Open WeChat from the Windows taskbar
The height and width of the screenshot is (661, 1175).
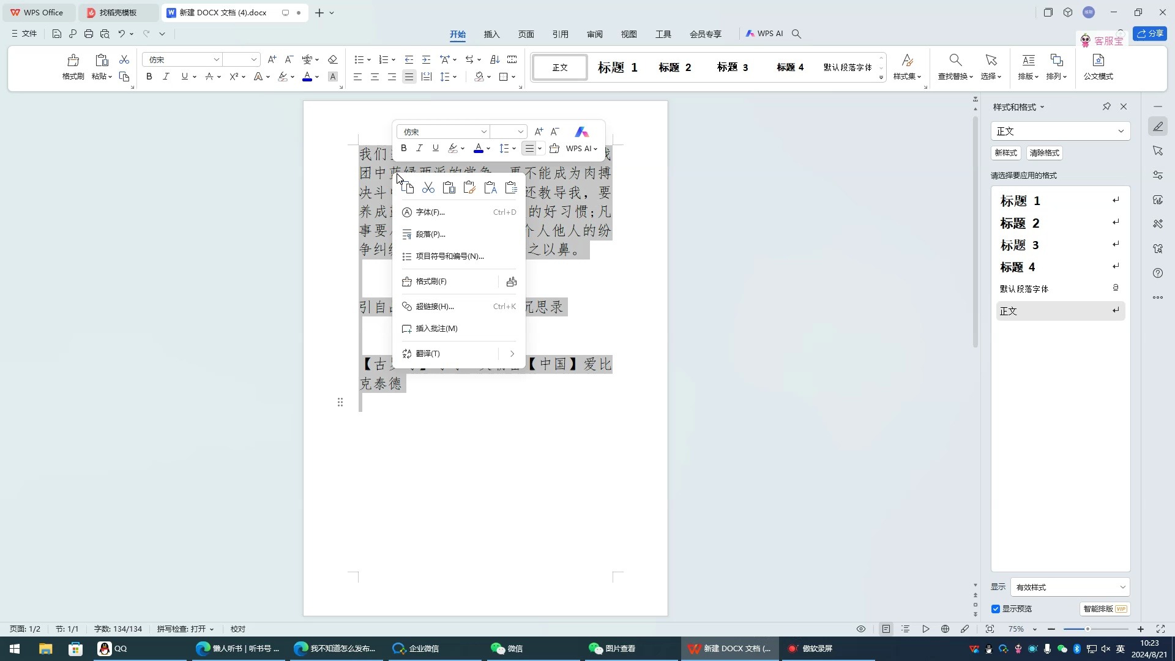point(507,649)
